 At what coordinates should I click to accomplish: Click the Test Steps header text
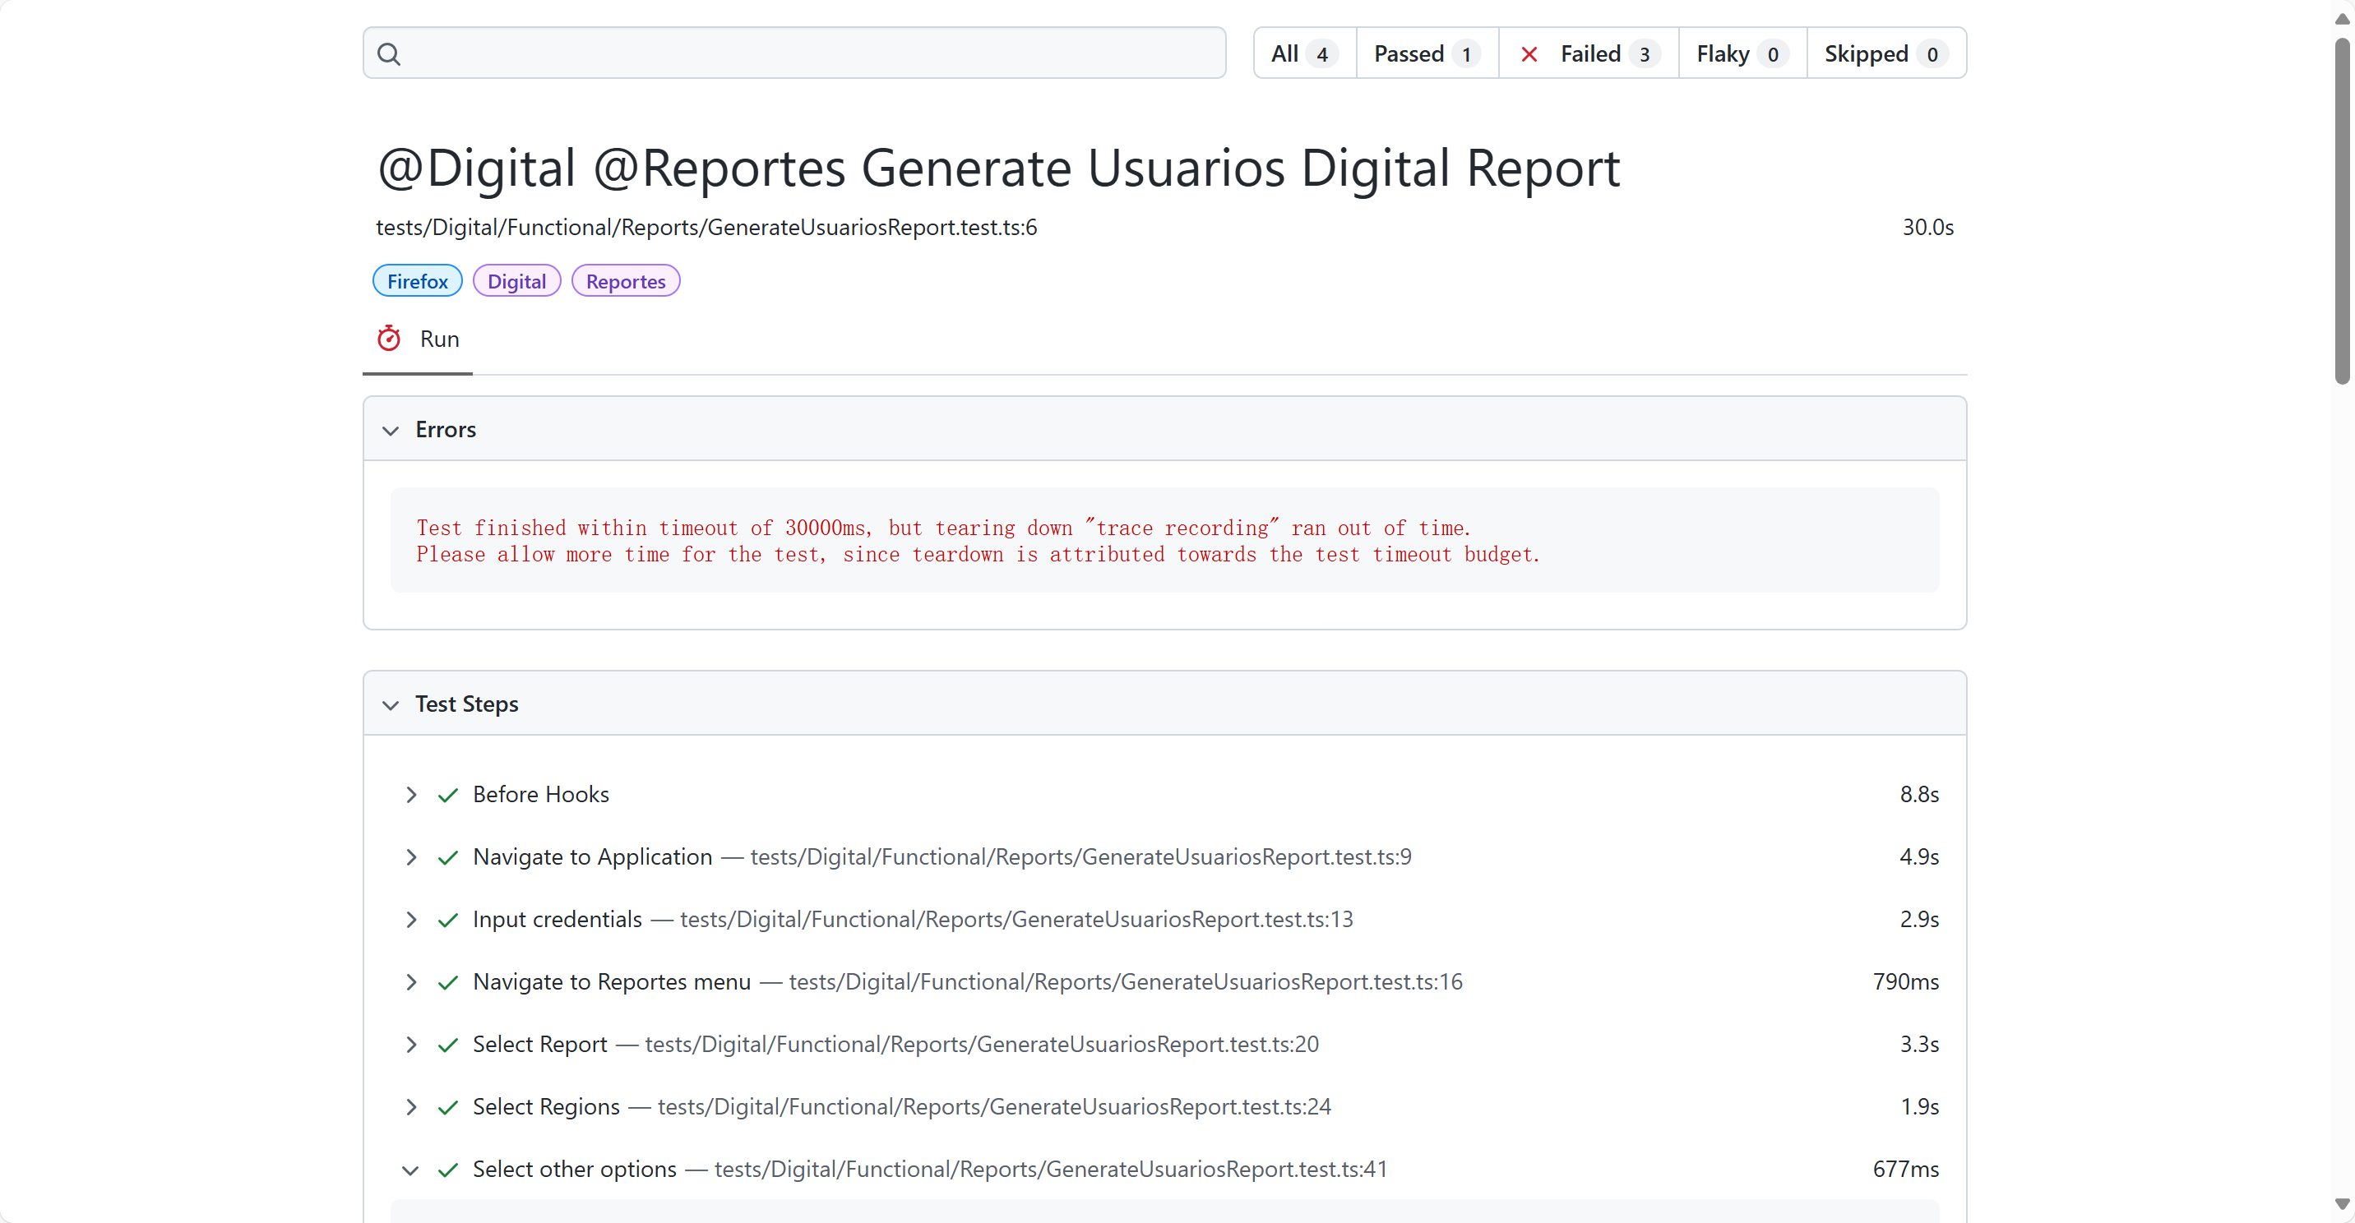tap(466, 704)
